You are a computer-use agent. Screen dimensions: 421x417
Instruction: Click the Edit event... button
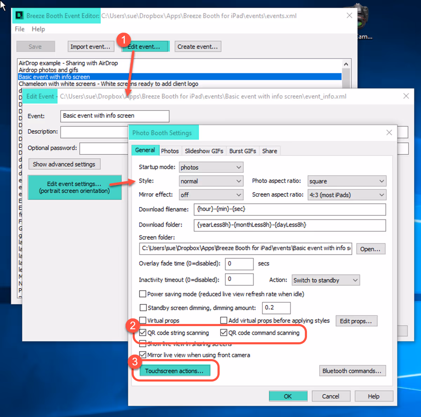[145, 47]
